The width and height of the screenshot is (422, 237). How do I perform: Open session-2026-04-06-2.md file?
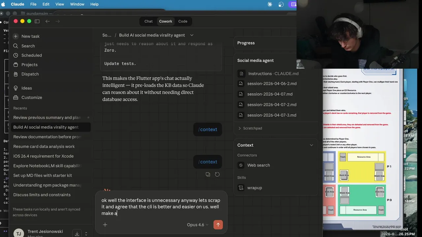click(x=272, y=84)
